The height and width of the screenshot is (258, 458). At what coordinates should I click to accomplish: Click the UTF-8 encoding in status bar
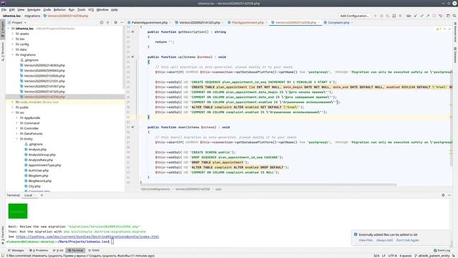tap(392, 256)
